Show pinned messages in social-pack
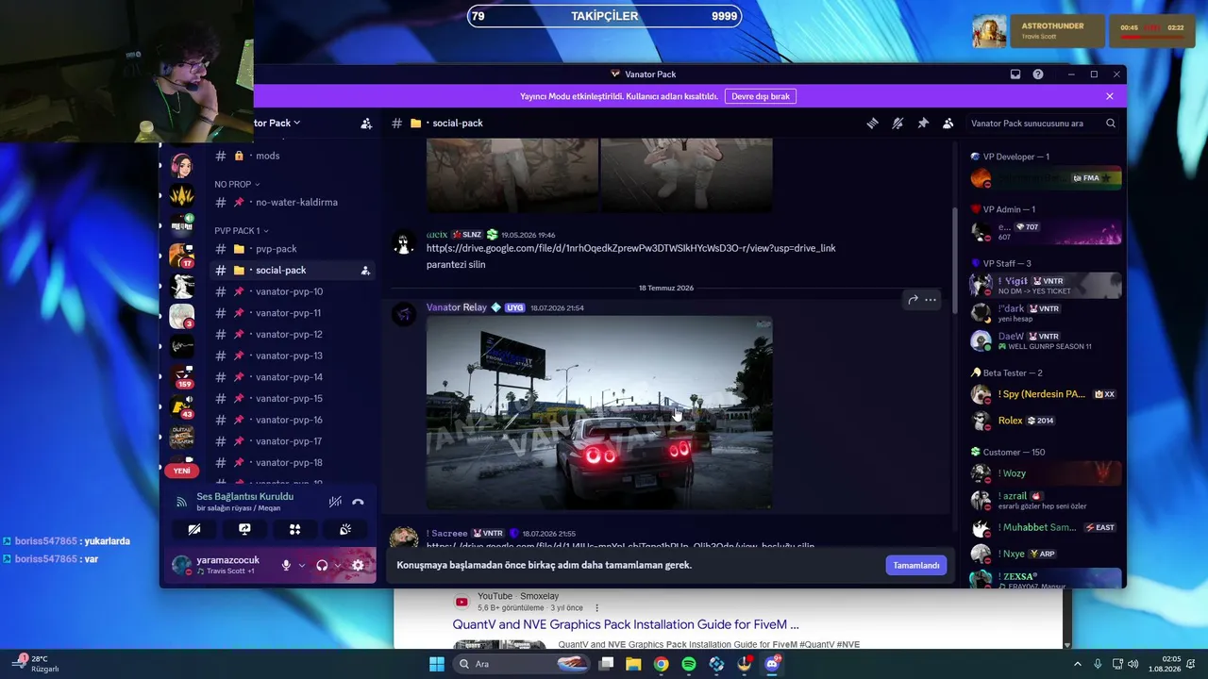The width and height of the screenshot is (1208, 679). (x=923, y=124)
